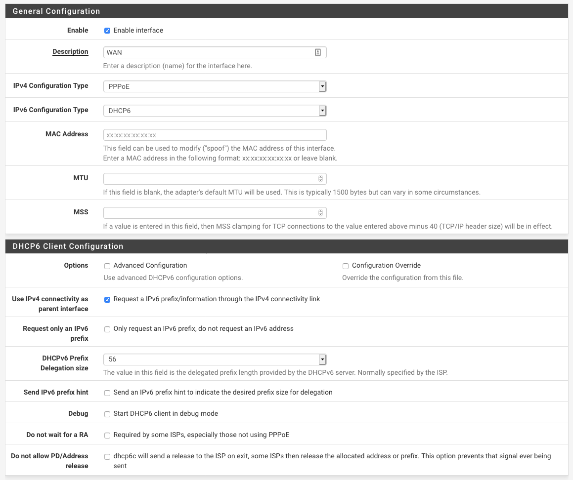Tick the Configuration Override checkbox
The image size is (573, 480).
pyautogui.click(x=346, y=266)
